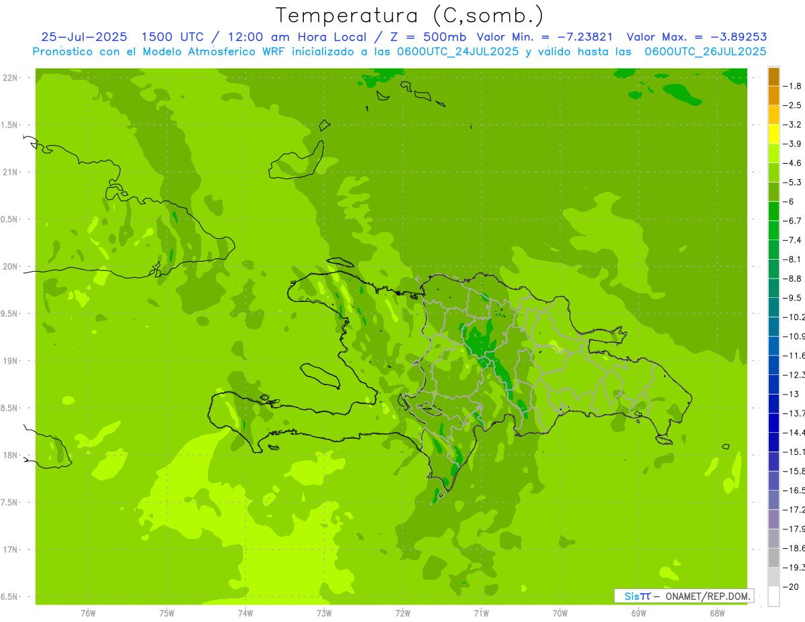The image size is (805, 622).
Task: Click the "-8.1" colorbar label
Action: click(x=794, y=260)
